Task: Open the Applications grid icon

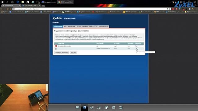Action: 121,108
